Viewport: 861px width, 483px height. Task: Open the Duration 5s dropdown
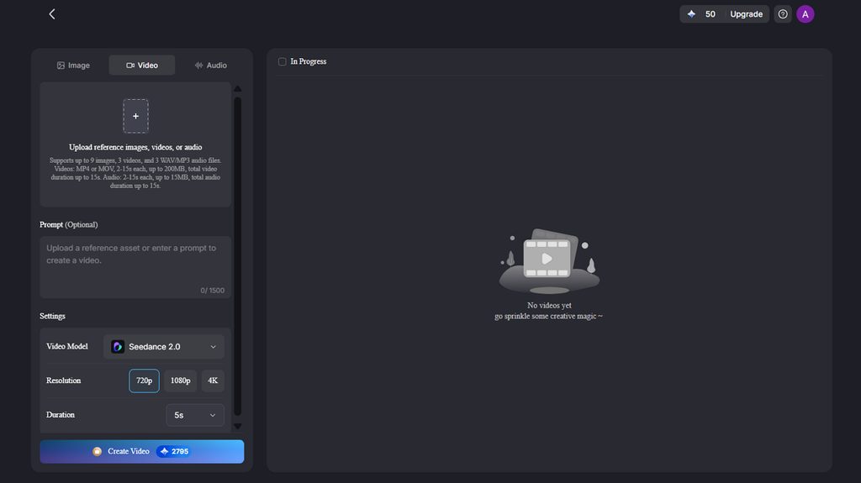195,416
